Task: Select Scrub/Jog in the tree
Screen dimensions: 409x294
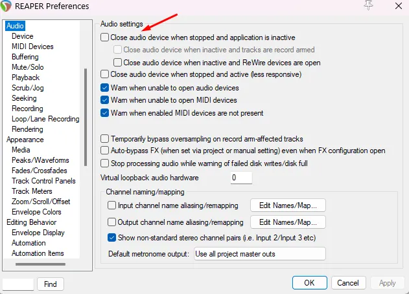Action: 28,88
